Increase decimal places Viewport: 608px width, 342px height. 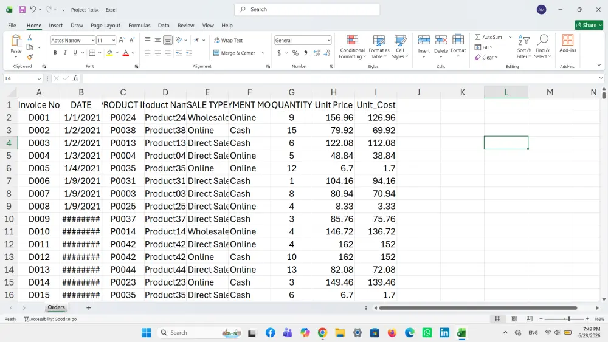[x=317, y=53]
